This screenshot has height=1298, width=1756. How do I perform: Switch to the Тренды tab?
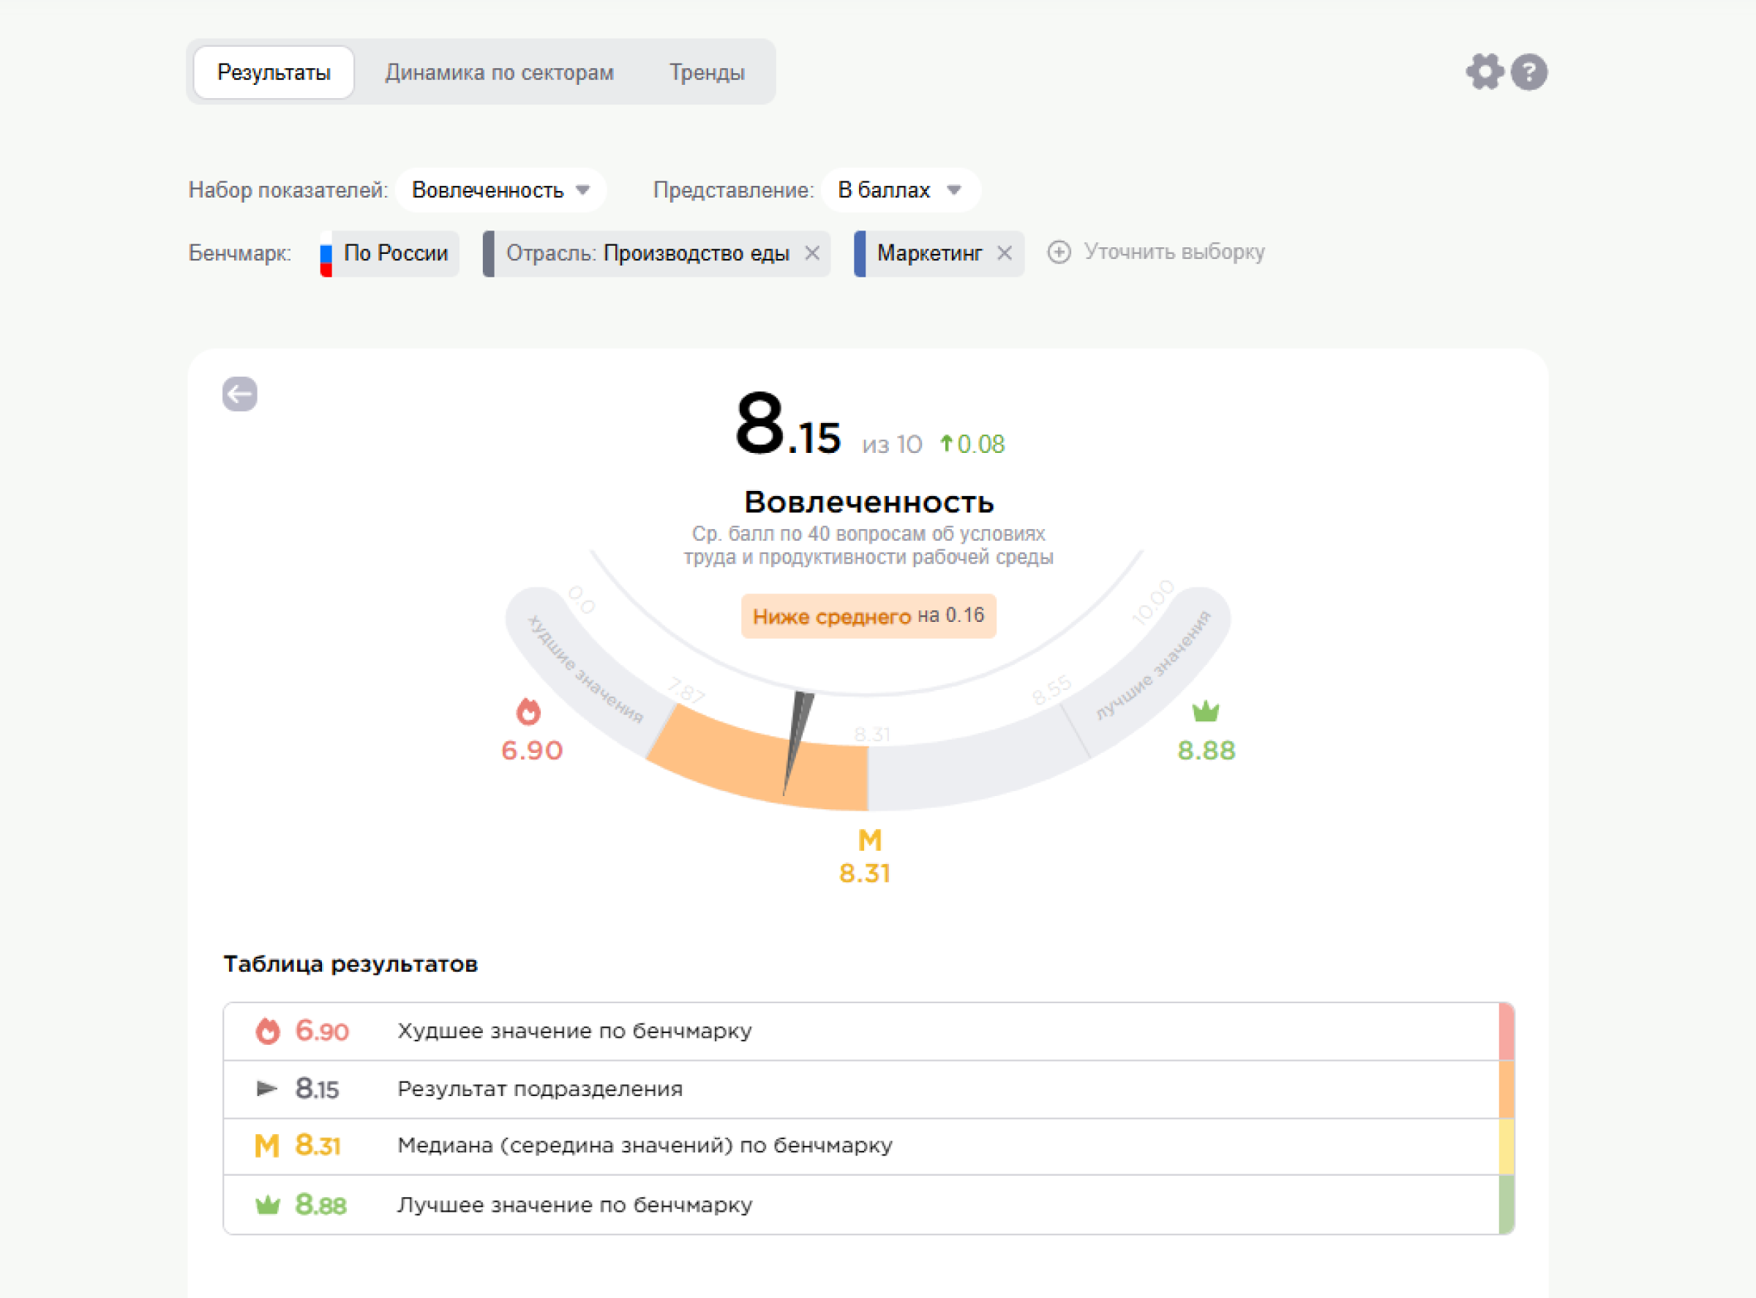point(707,72)
